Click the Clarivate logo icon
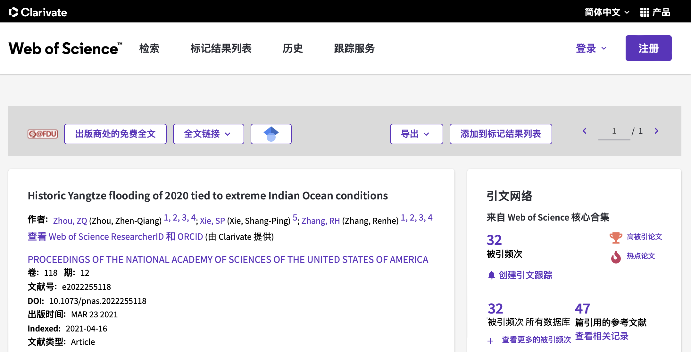The width and height of the screenshot is (691, 352). pos(13,12)
